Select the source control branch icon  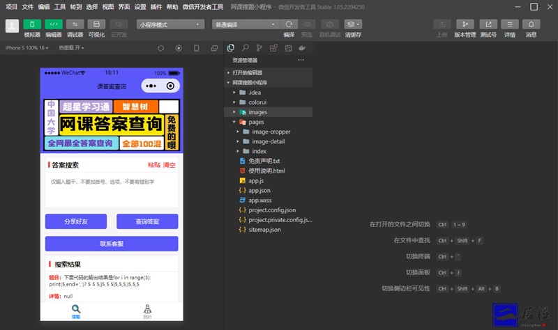pyautogui.click(x=259, y=47)
